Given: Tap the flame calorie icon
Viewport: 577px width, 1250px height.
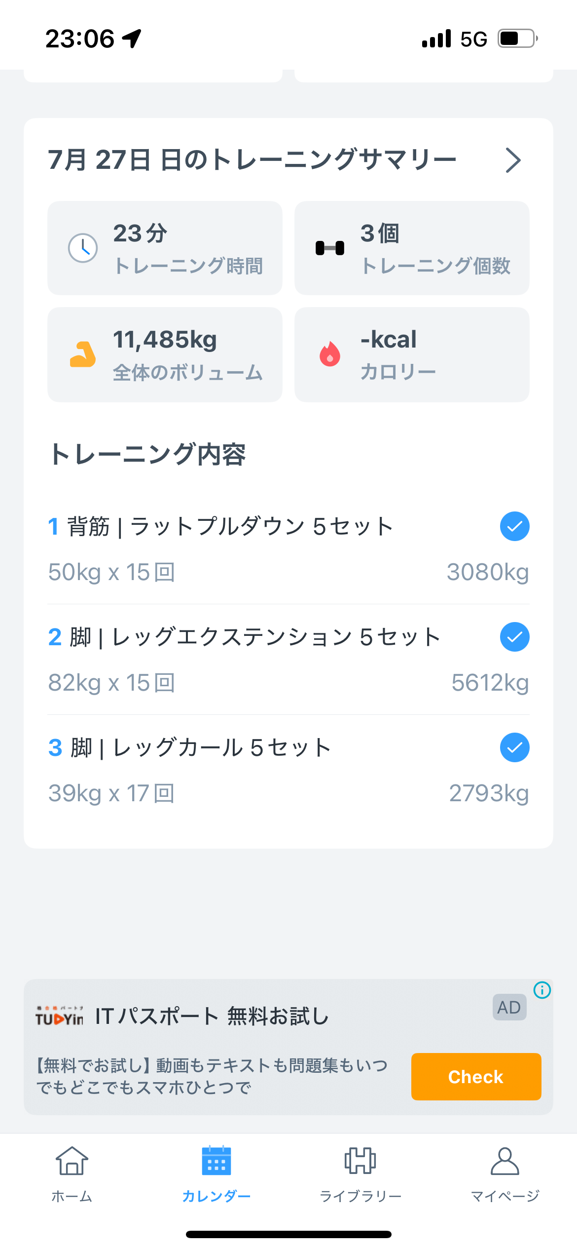Looking at the screenshot, I should [330, 354].
